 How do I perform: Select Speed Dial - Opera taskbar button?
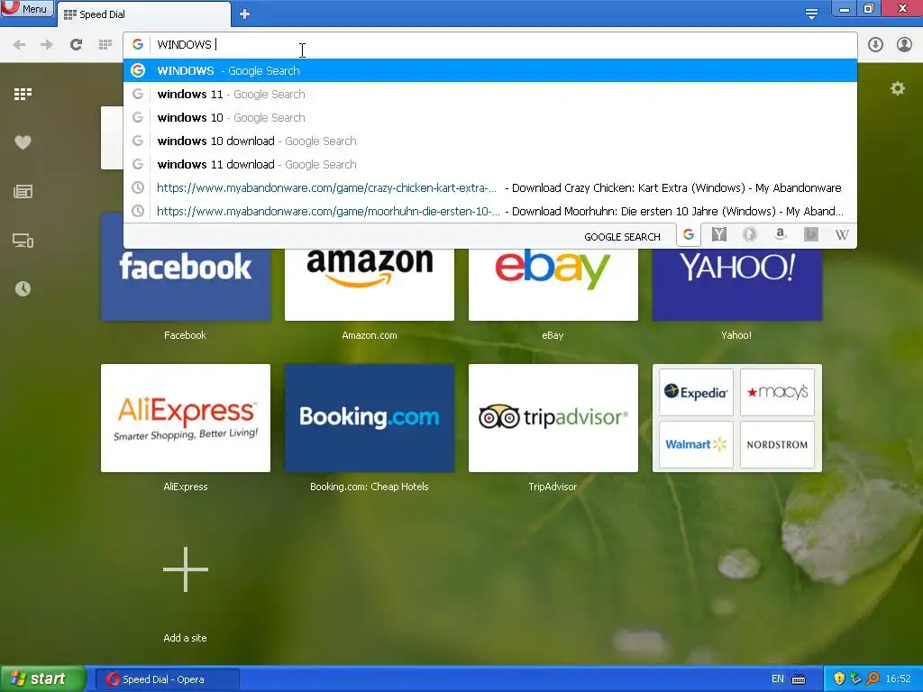167,679
